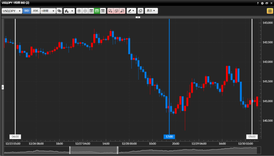Click the zoom out magnifier icon

tap(85, 11)
